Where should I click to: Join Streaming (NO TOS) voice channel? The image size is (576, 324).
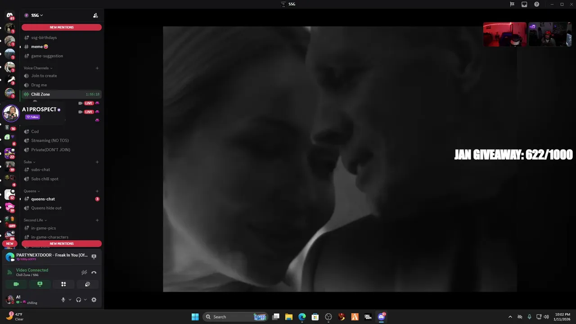click(x=61, y=140)
